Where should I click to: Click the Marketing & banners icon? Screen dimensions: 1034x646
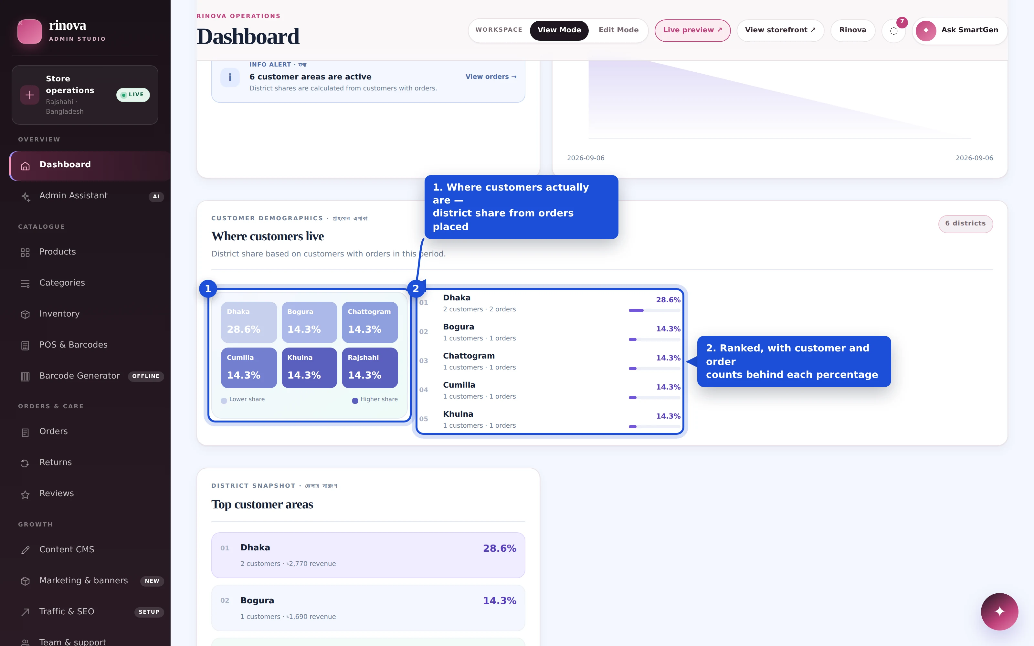click(x=25, y=581)
